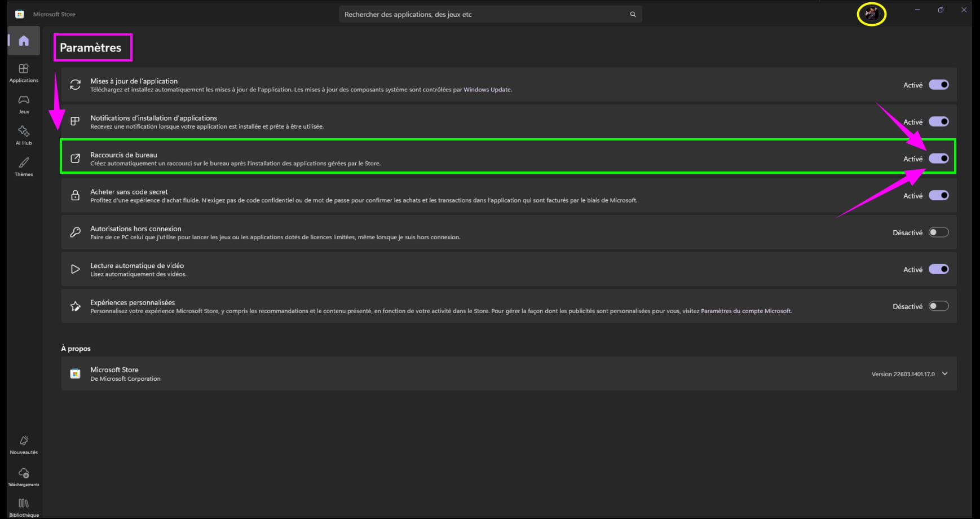This screenshot has width=980, height=519.
Task: Open the Jeux section in sidebar
Action: click(24, 104)
